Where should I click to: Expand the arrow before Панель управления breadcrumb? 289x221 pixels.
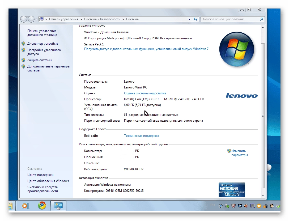46,19
